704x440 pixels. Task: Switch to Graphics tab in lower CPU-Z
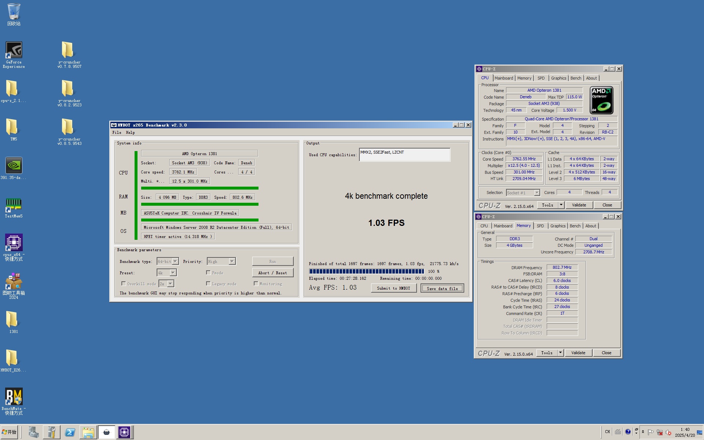pyautogui.click(x=558, y=226)
